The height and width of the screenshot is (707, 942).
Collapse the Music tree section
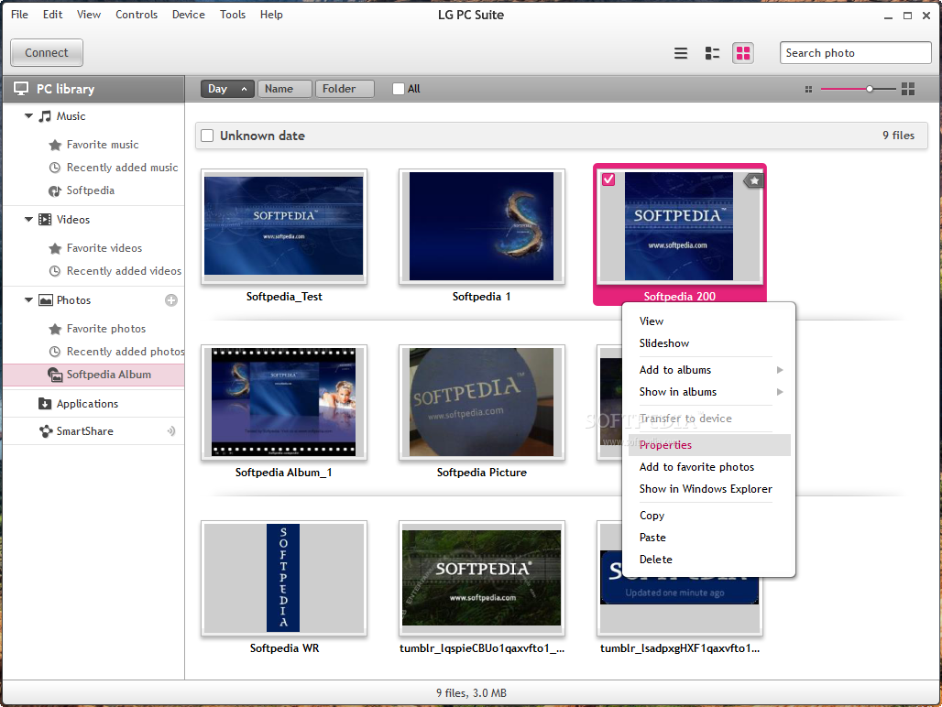28,115
